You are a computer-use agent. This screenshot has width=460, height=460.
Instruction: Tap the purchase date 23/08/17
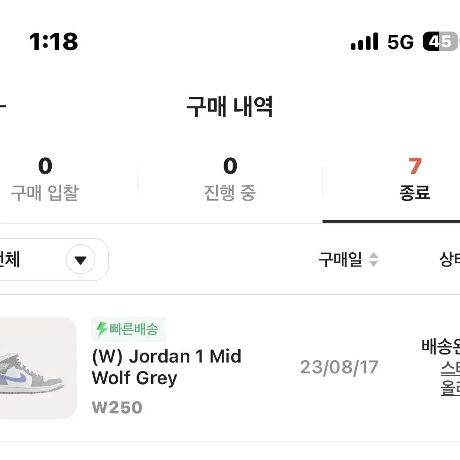pos(339,367)
